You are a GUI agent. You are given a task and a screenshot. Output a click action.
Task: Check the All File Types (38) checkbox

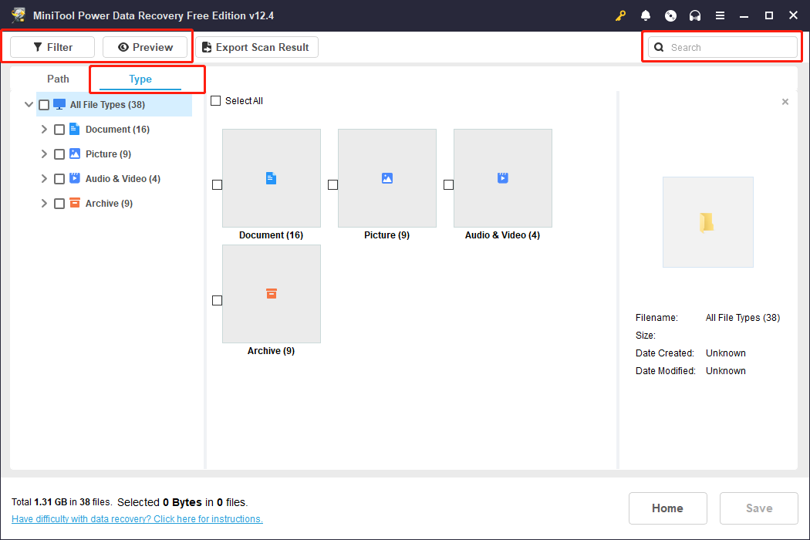[44, 105]
